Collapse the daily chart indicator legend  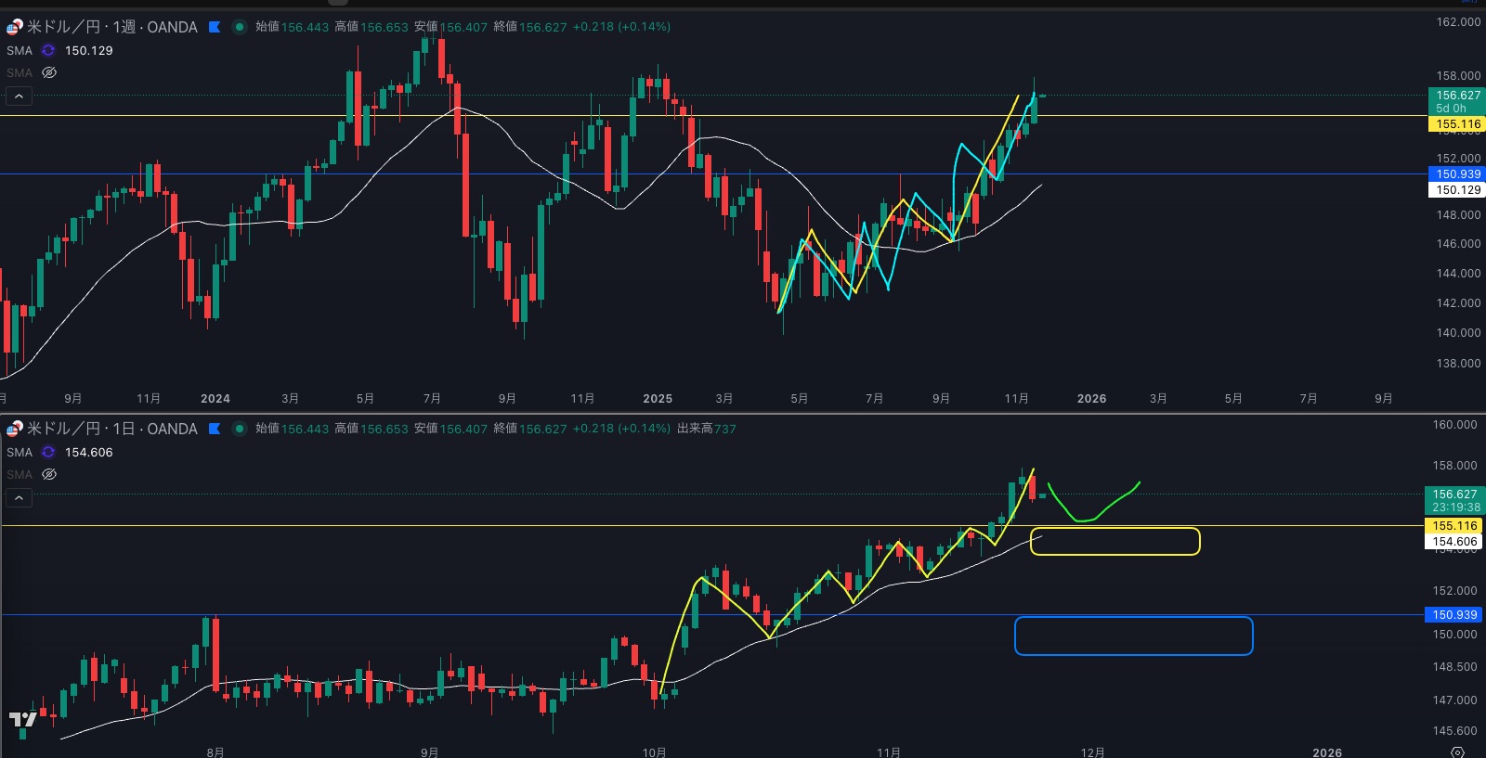click(x=19, y=497)
